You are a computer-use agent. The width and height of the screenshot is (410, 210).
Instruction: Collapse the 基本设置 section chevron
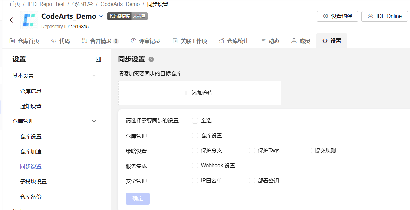point(94,76)
